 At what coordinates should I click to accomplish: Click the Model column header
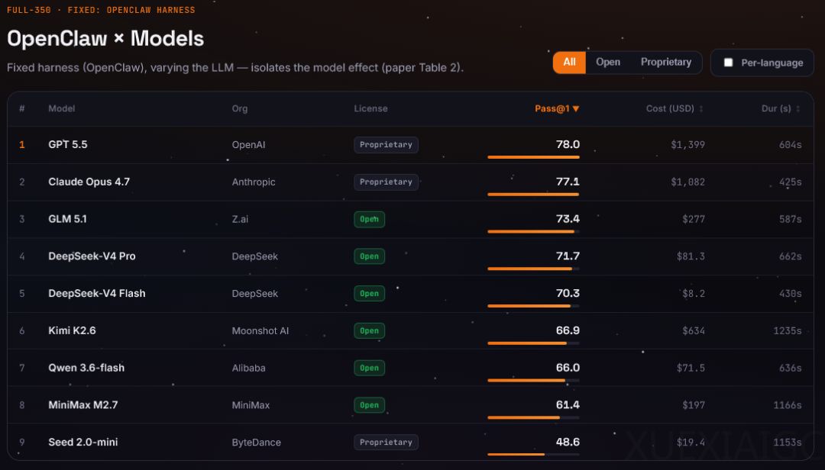tap(62, 109)
